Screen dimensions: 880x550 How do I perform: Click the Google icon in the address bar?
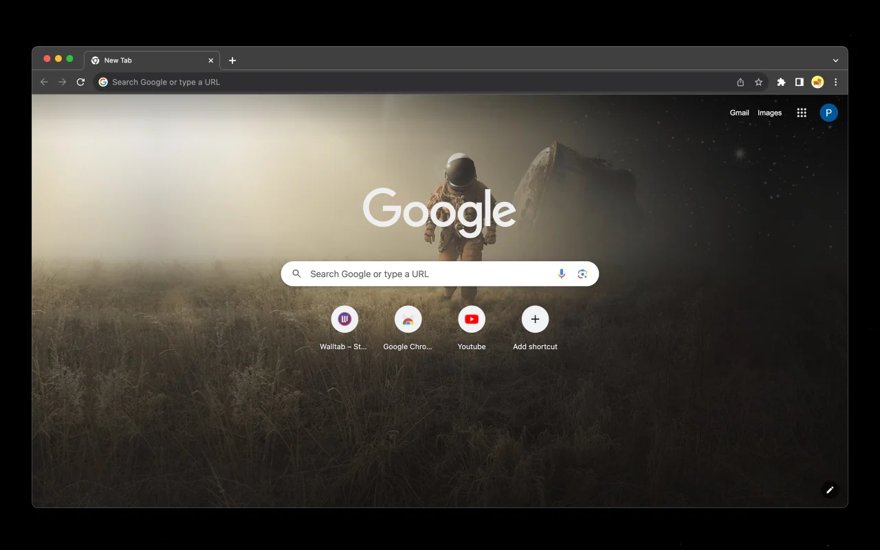(103, 82)
